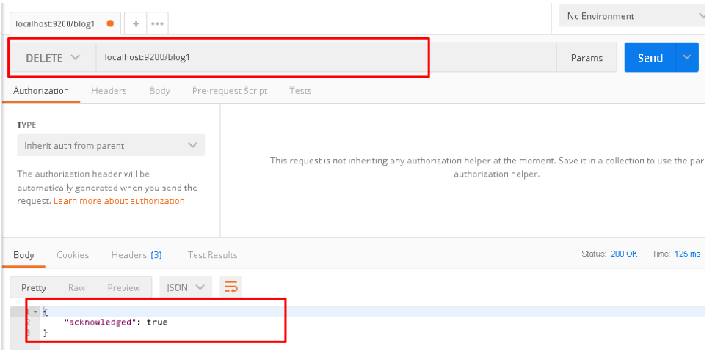Expand the Send button dropdown arrow
The image size is (715, 354).
(x=687, y=57)
